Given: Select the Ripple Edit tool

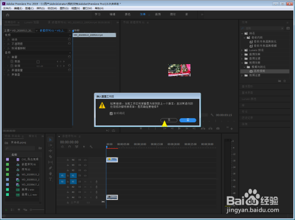Looking at the screenshot, I should pos(50,151).
